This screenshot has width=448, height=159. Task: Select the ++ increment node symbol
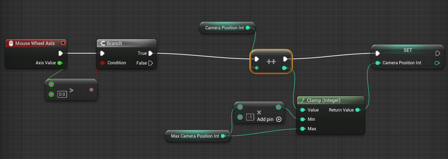(271, 62)
